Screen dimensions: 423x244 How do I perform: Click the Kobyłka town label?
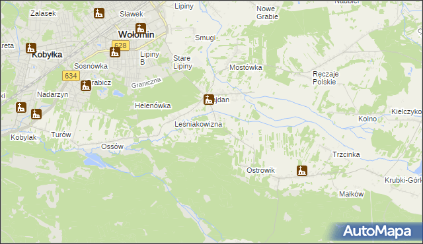coord(47,55)
